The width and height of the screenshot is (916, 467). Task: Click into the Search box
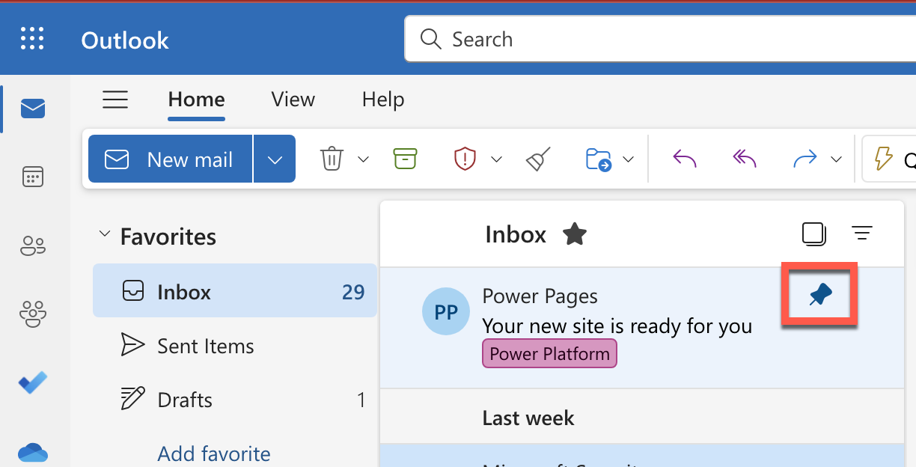pyautogui.click(x=660, y=39)
